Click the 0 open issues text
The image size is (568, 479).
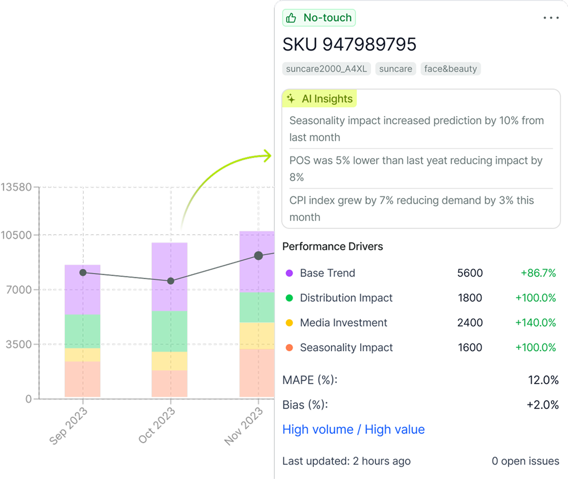pyautogui.click(x=525, y=461)
